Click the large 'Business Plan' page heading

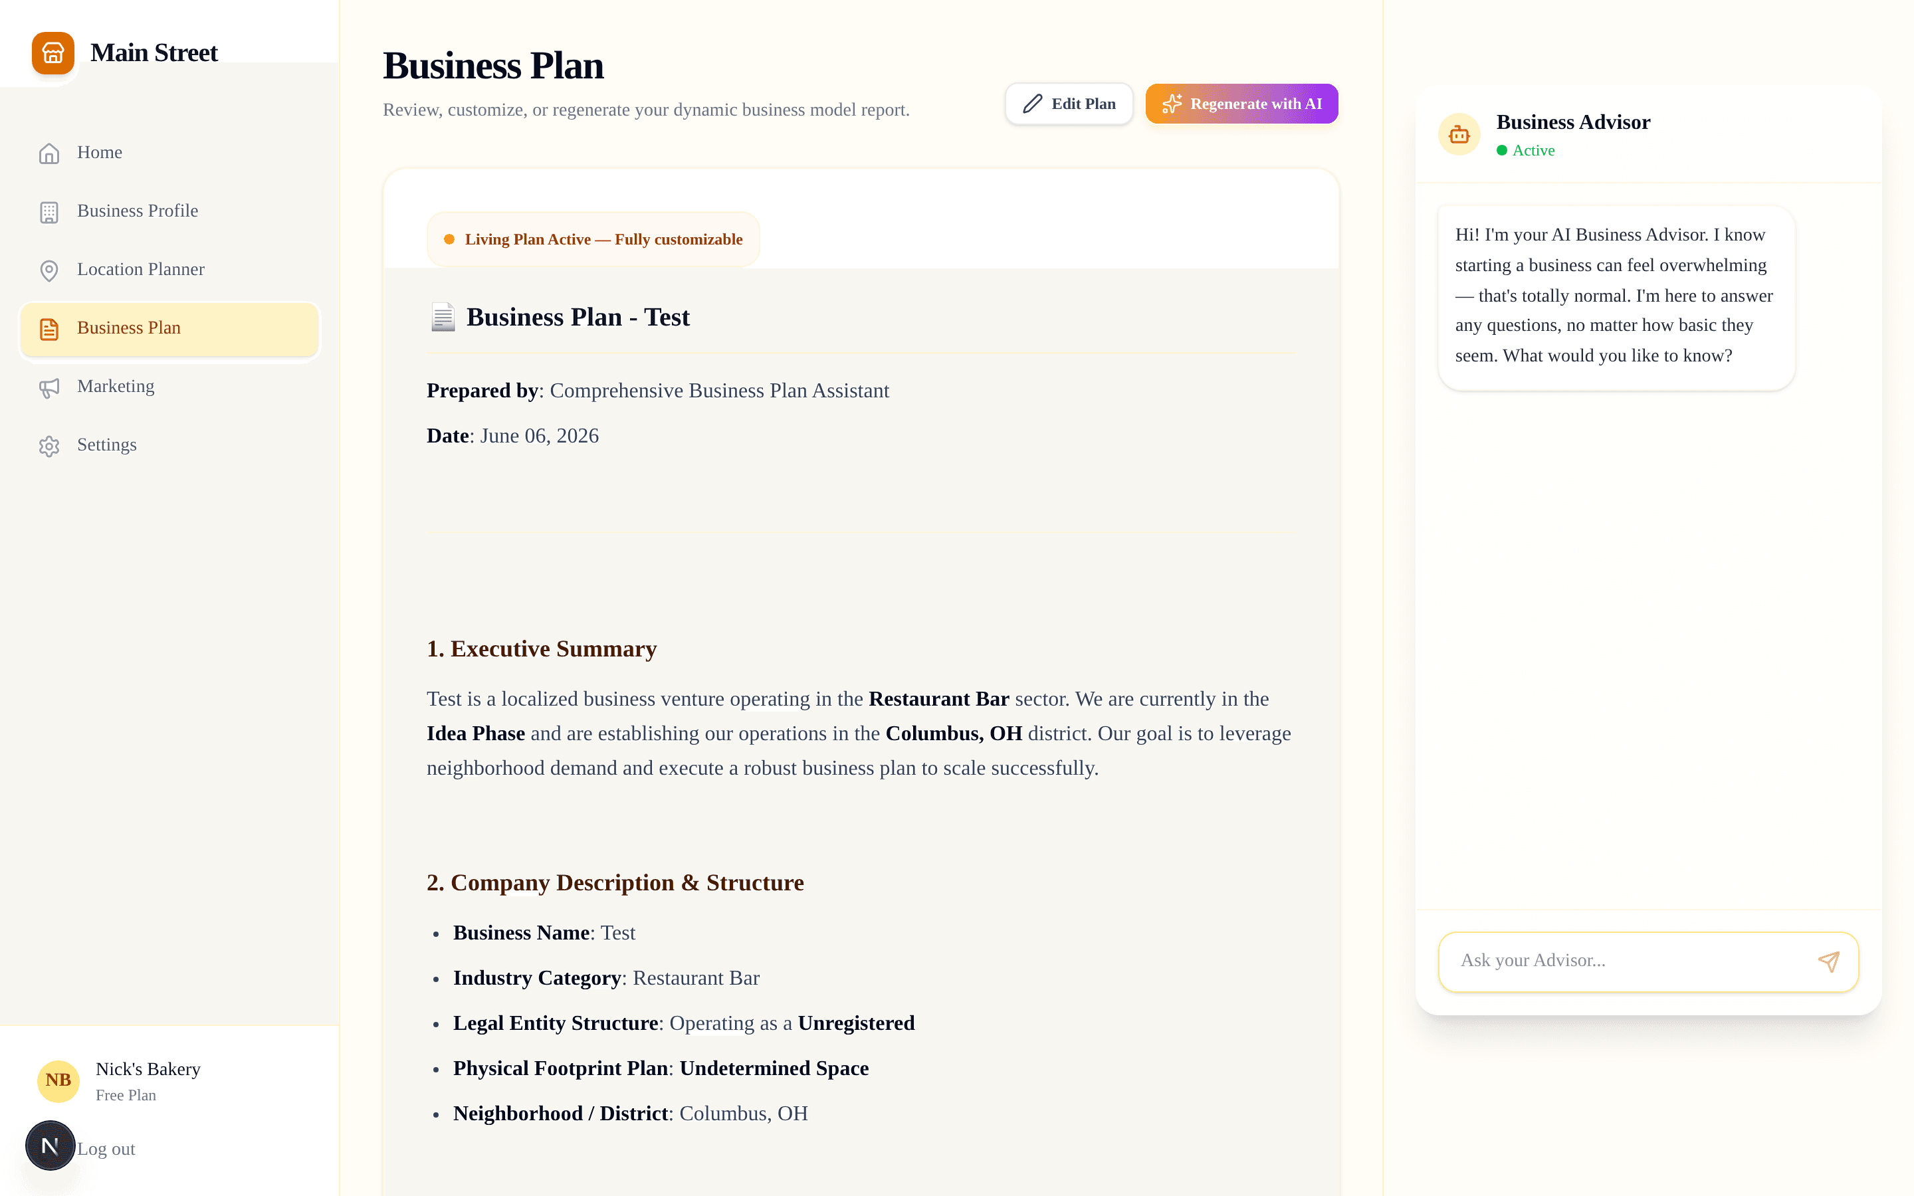[492, 66]
